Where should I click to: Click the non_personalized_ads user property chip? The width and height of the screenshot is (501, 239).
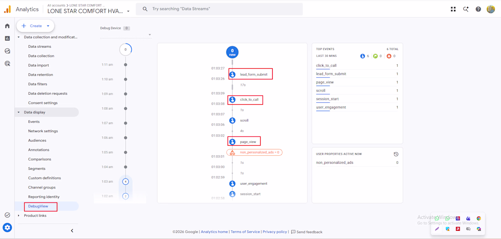point(254,153)
